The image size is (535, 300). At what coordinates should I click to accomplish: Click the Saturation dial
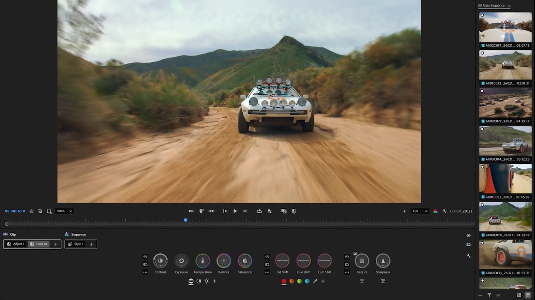tap(245, 261)
